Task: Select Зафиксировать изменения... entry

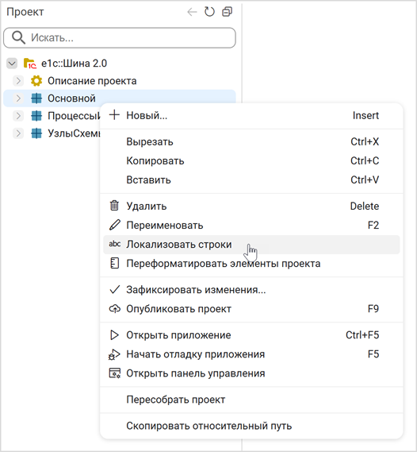Action: (251, 289)
